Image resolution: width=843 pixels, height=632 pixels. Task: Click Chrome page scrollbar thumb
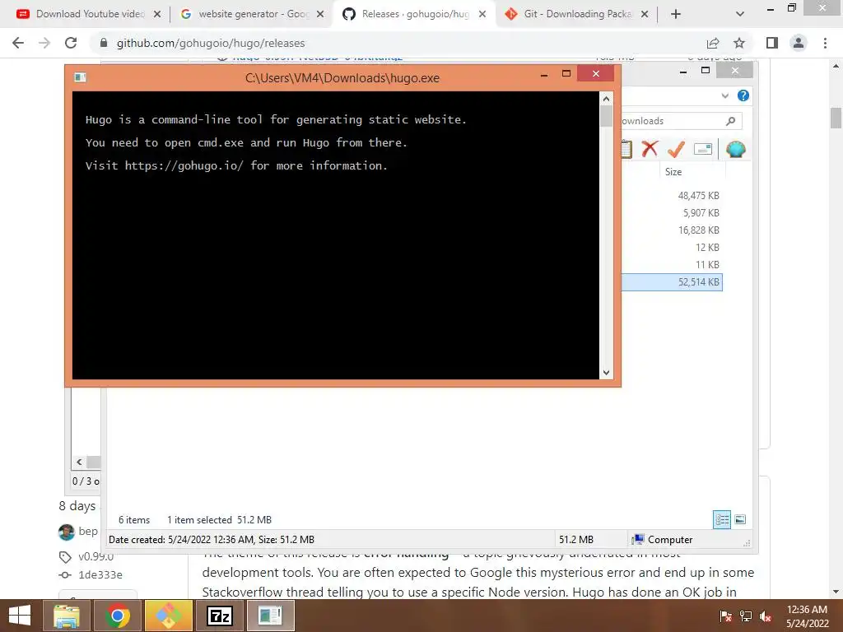[836, 118]
